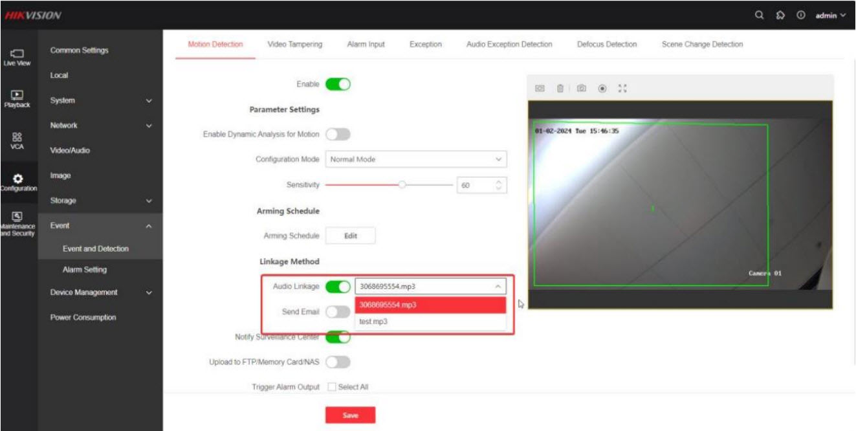Enter full screen on the preview
856x431 pixels.
[622, 88]
